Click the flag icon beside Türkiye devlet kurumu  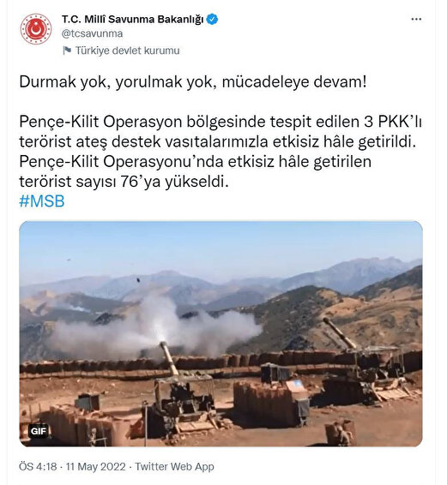(67, 51)
